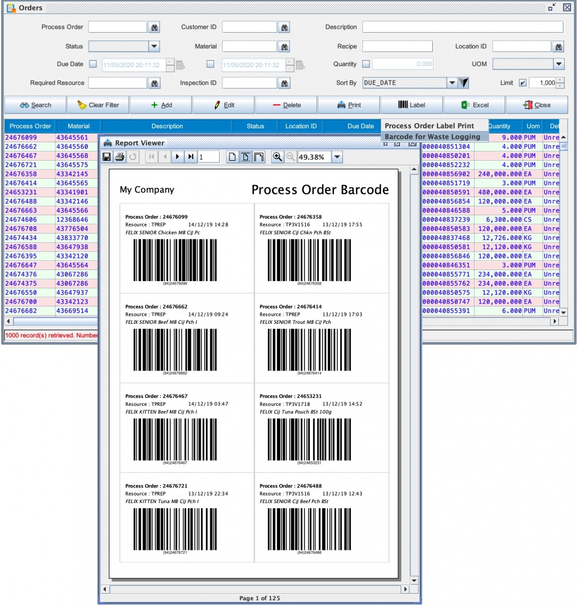Choose Process Order Label Print menu item
The height and width of the screenshot is (606, 578).
(429, 125)
